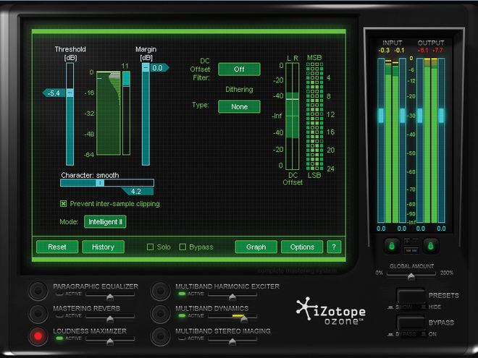Click the Multiband Stereo Imaging amount slider

click(x=232, y=341)
